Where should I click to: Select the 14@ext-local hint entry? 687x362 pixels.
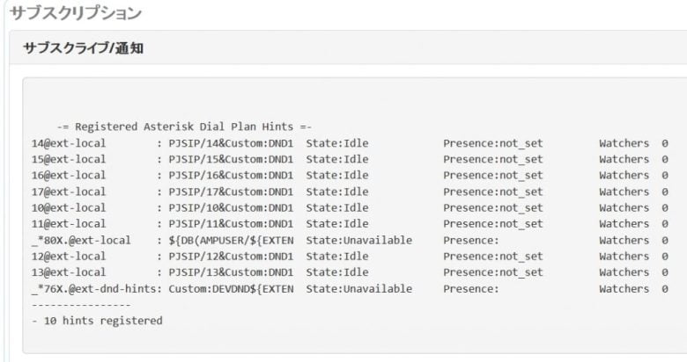coord(69,143)
